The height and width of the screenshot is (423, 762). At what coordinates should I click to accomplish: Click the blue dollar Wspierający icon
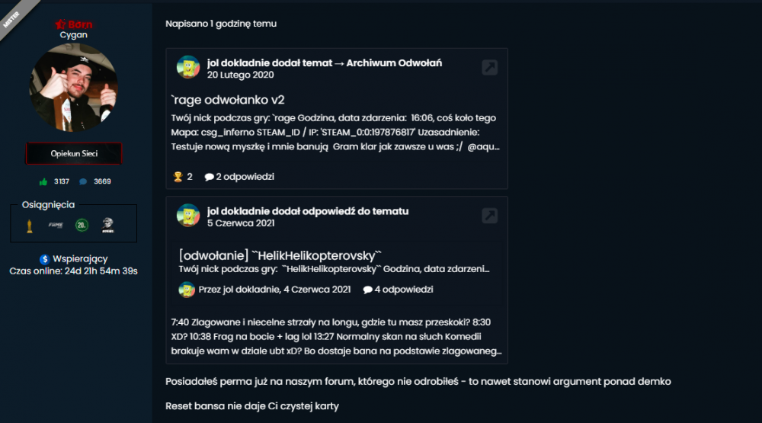point(45,259)
